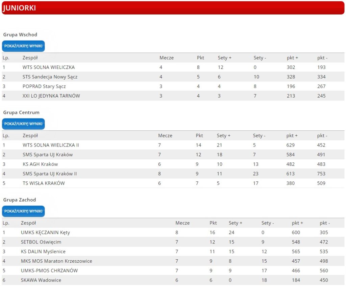This screenshot has width=346, height=287.
Task: Click MKS MOS Maraton Krzeszowice team name
Action: coord(56,261)
